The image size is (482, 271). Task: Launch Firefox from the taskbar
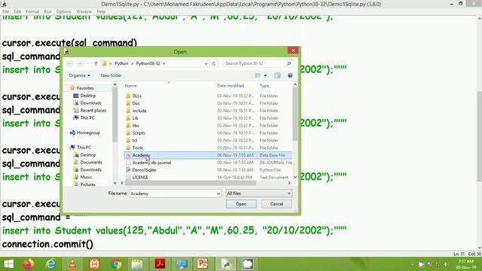[x=29, y=264]
